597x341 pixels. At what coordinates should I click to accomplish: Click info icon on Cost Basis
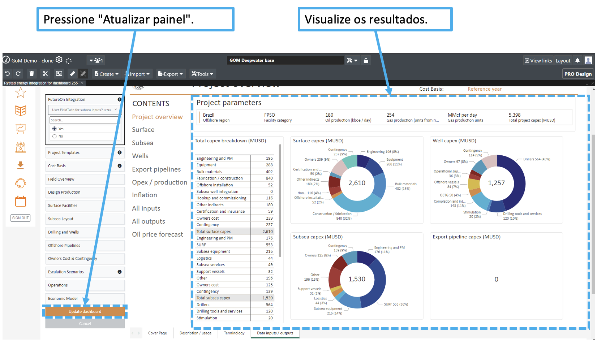[x=119, y=166]
